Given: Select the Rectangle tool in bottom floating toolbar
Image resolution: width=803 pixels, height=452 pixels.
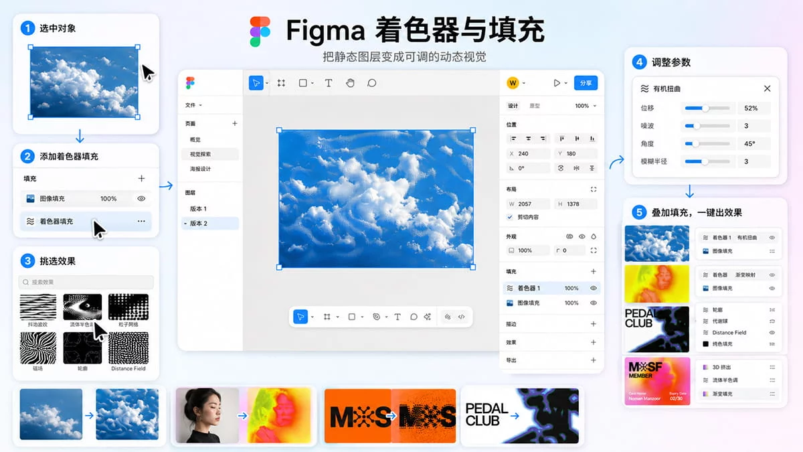Looking at the screenshot, I should click(351, 317).
